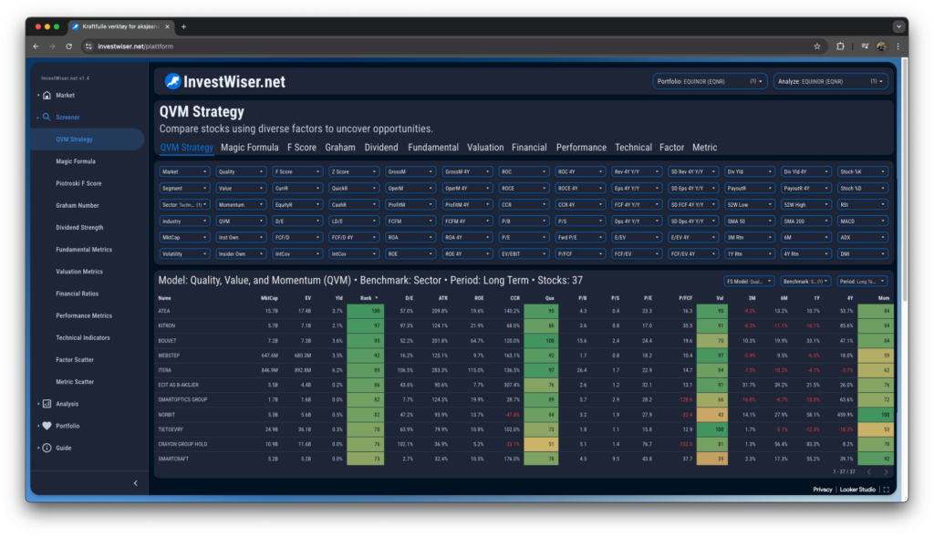Click the browser profile avatar
Viewport: 934px width, 536px height.
pos(882,46)
